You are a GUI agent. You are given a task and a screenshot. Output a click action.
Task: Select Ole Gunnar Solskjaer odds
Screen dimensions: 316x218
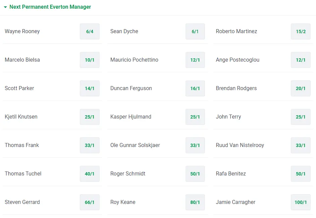click(x=195, y=145)
